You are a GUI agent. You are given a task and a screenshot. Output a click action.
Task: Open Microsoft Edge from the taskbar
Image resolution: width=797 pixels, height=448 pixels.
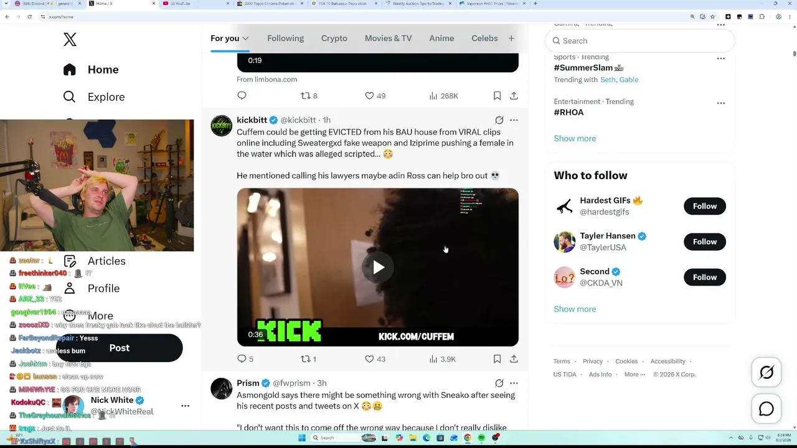pos(427,438)
